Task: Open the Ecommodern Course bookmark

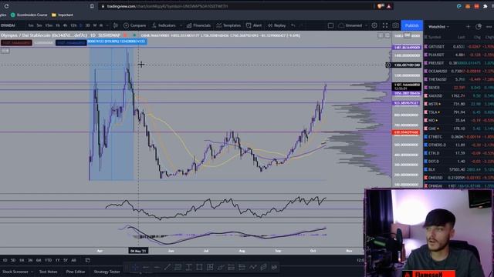Action: tap(29, 15)
